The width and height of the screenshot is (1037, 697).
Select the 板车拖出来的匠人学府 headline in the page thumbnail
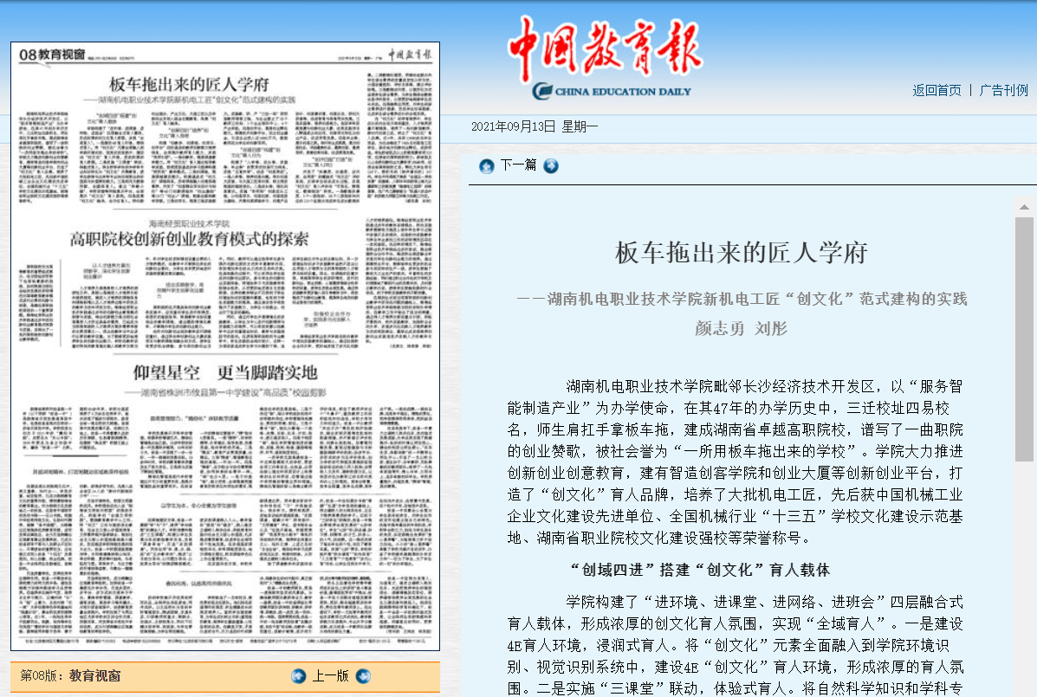coord(189,85)
